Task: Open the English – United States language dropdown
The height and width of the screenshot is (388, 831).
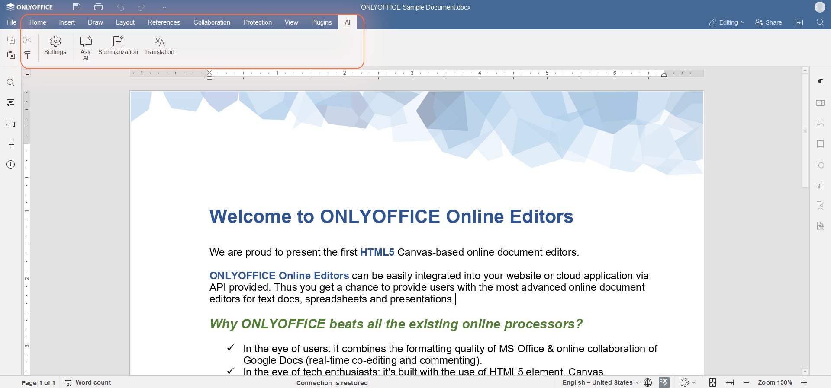Action: (600, 382)
